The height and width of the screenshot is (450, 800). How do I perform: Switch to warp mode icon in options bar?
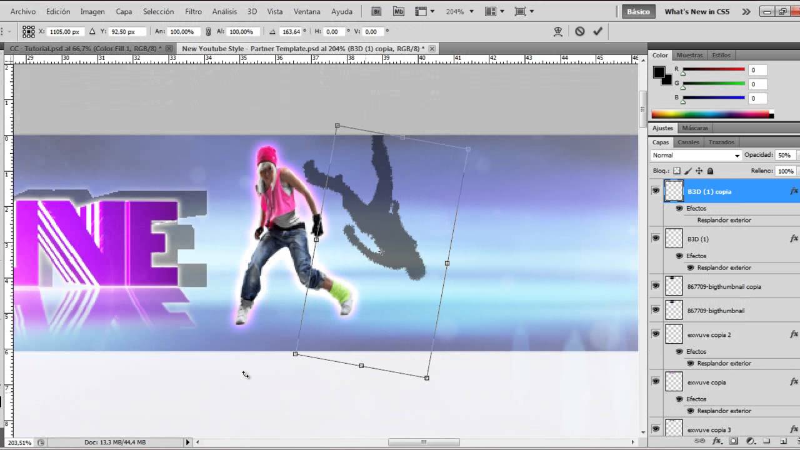click(559, 31)
